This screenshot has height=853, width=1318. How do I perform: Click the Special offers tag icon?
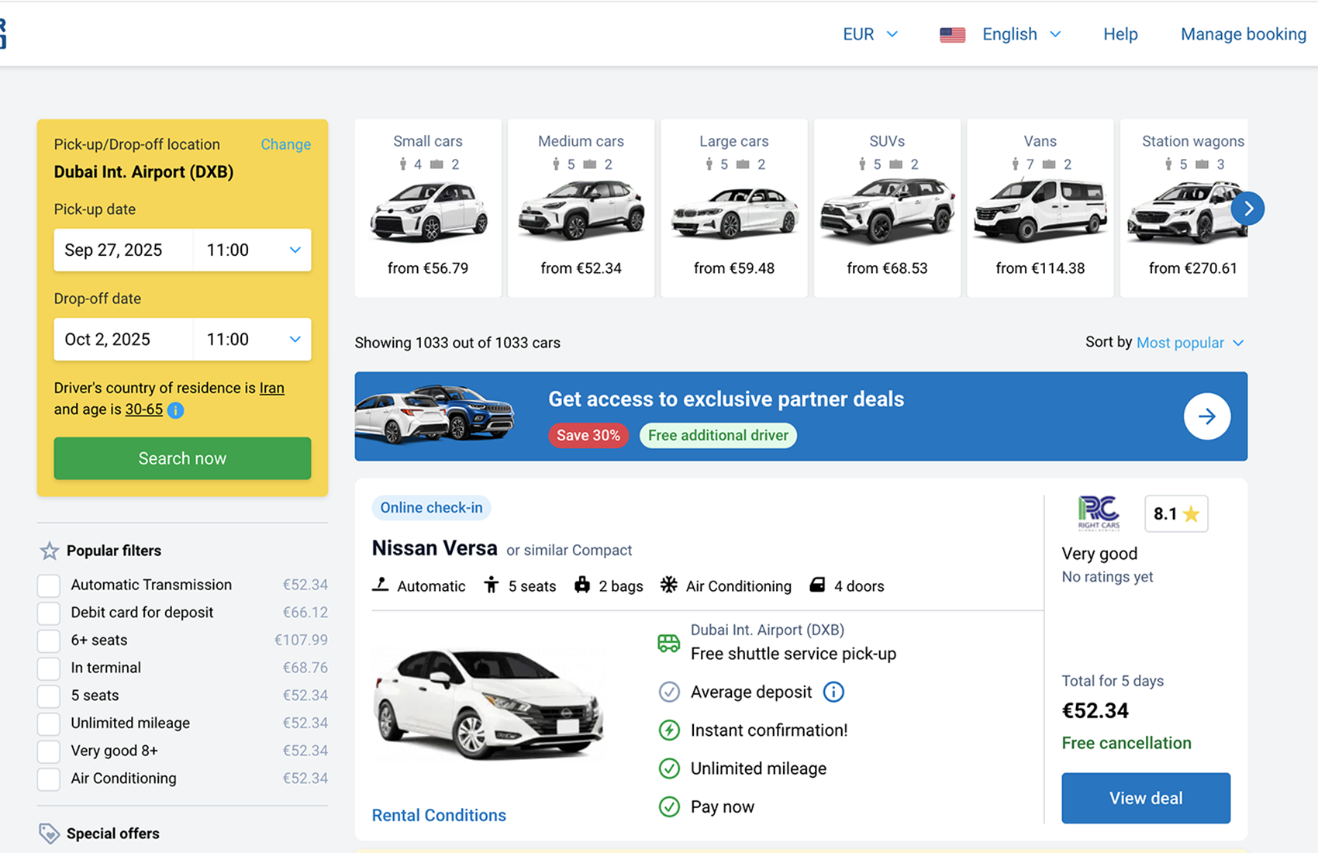point(49,834)
